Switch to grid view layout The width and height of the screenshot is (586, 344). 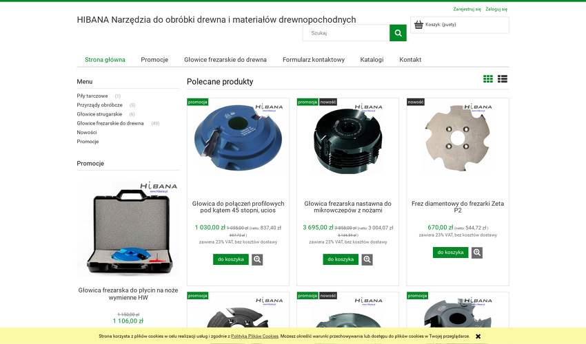(487, 78)
